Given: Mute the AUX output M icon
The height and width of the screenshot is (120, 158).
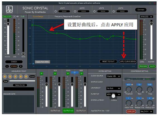Looking at the screenshot, I should pyautogui.click(x=55, y=73).
